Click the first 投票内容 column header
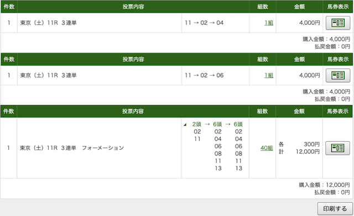Viewport: 354px width, 216px height. [133, 7]
